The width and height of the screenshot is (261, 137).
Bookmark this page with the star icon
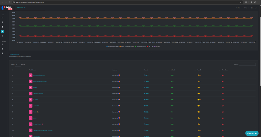click(x=241, y=2)
